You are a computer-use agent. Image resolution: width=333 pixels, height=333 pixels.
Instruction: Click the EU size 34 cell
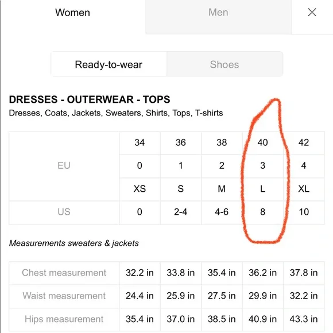coord(140,142)
